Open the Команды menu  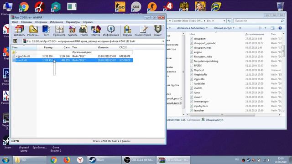26,22
